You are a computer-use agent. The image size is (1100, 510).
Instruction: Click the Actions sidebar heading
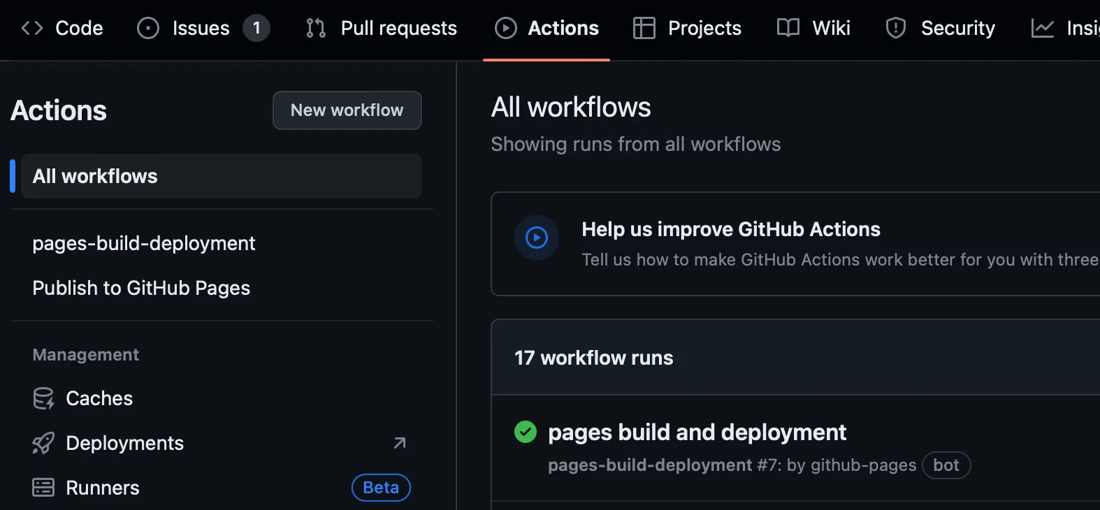59,110
